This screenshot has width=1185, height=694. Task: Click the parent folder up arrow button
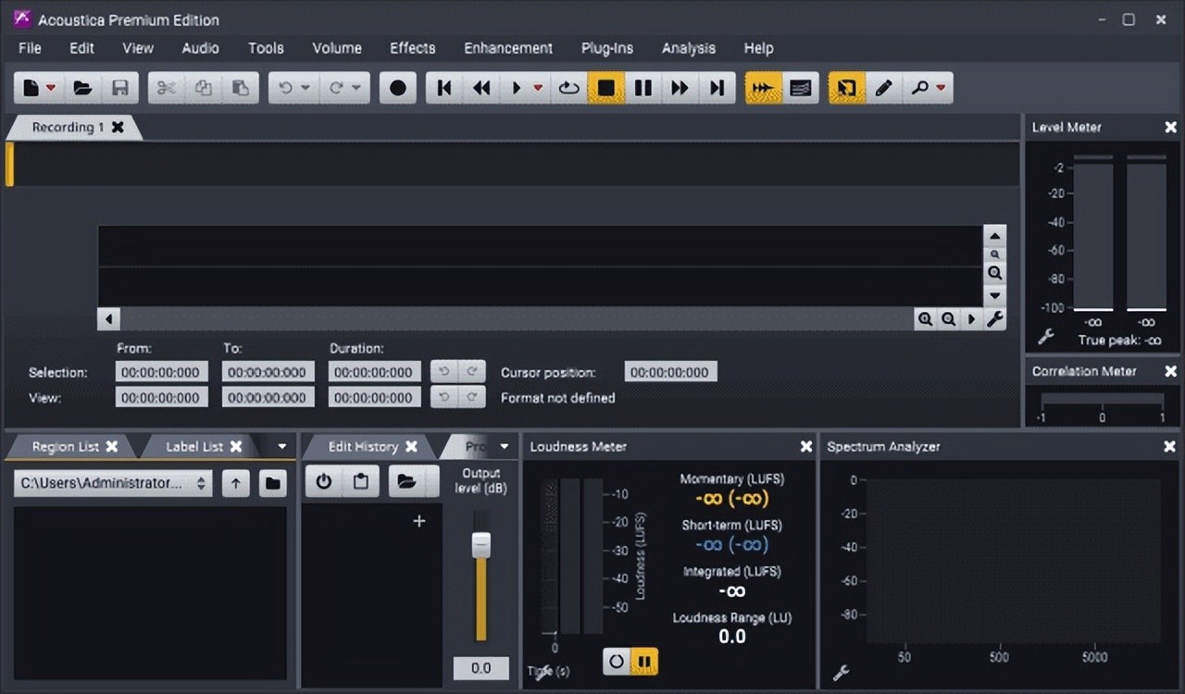(x=236, y=483)
